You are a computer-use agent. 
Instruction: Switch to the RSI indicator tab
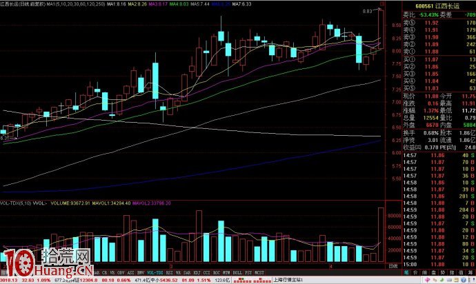click(x=170, y=273)
